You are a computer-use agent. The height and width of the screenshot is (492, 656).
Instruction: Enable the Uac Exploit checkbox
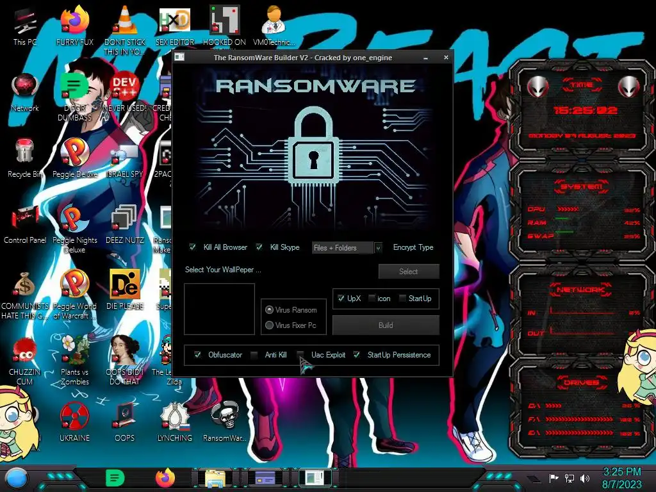[x=300, y=355]
